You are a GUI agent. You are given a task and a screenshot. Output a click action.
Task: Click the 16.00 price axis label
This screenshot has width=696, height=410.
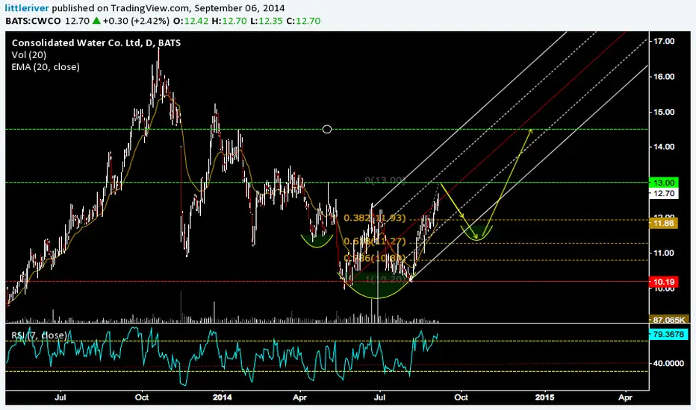[x=664, y=77]
